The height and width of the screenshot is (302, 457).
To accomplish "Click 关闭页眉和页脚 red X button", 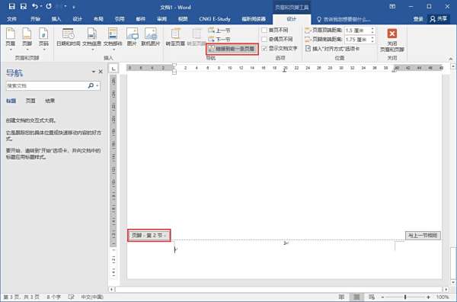I will pyautogui.click(x=392, y=34).
